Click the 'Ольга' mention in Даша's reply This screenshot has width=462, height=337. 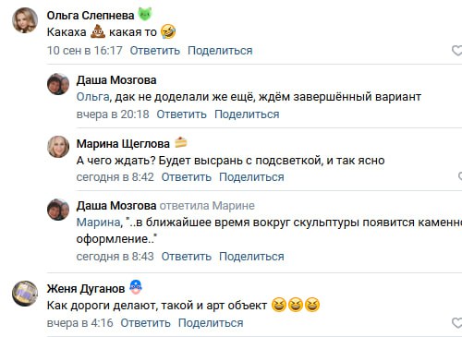coord(92,97)
